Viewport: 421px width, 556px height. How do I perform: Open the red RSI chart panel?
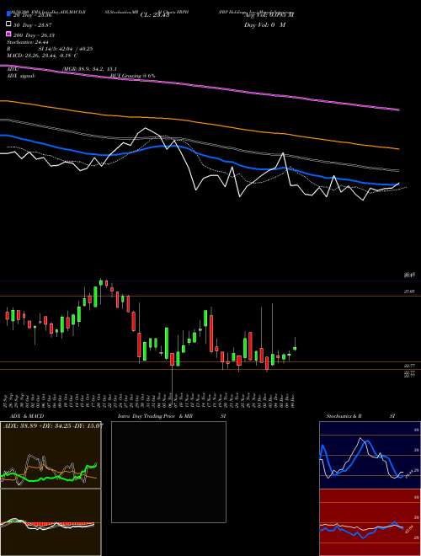point(370,522)
